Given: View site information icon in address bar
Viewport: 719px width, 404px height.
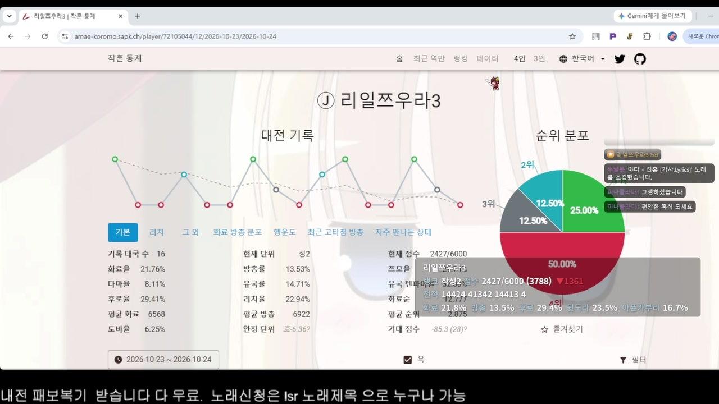Looking at the screenshot, I should (65, 36).
